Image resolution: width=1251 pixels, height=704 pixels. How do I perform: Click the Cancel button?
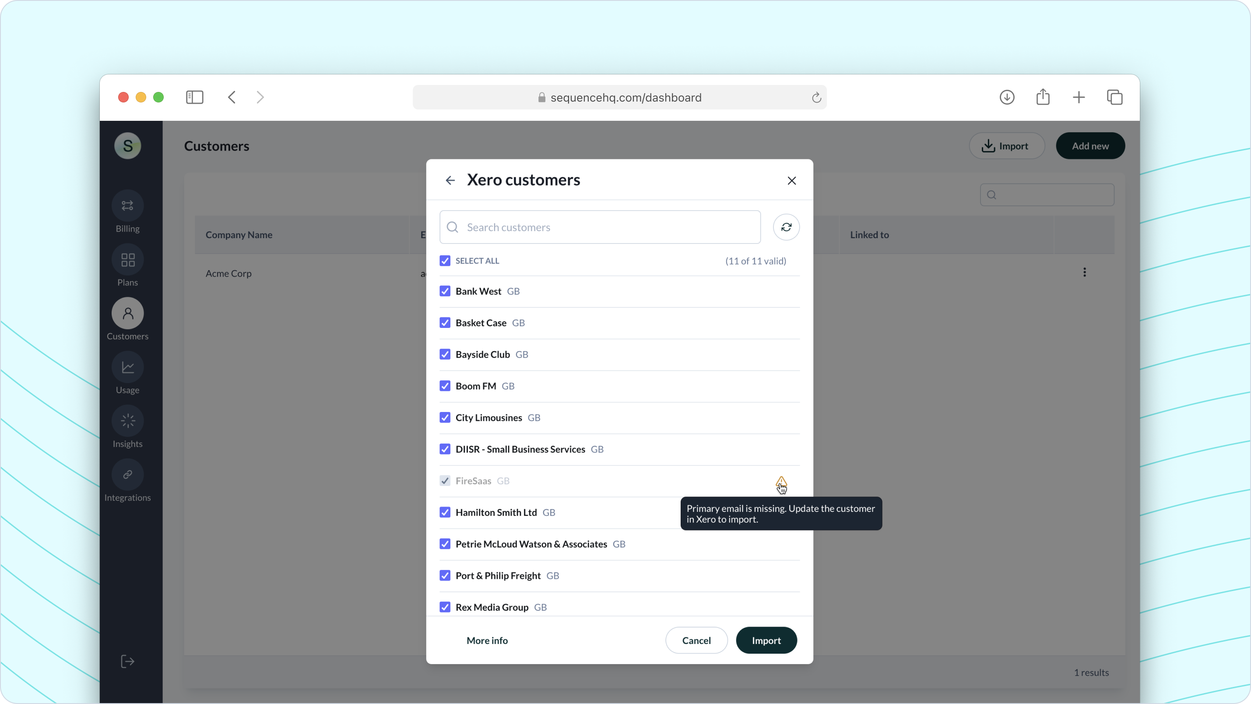point(696,641)
